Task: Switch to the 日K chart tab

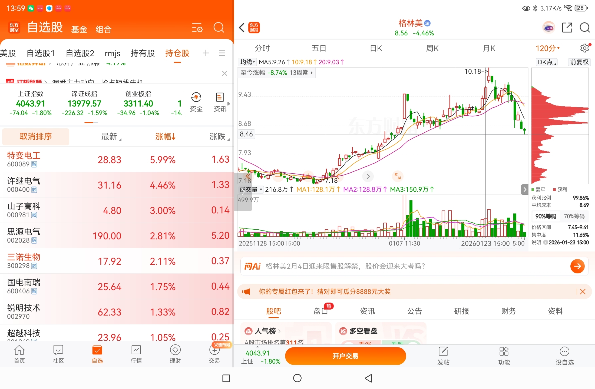Action: pos(376,48)
